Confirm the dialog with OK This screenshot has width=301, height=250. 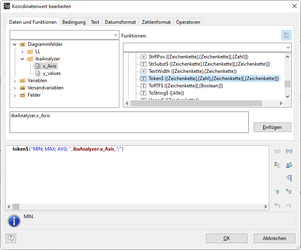click(227, 238)
